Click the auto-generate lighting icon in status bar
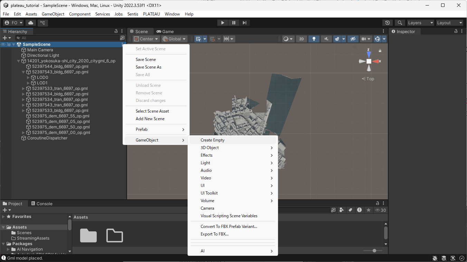Image resolution: width=467 pixels, height=262 pixels. pos(452,258)
